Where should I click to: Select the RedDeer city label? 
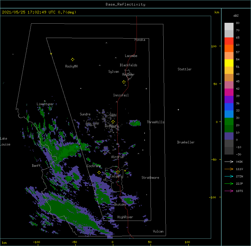pyautogui.click(x=128, y=75)
